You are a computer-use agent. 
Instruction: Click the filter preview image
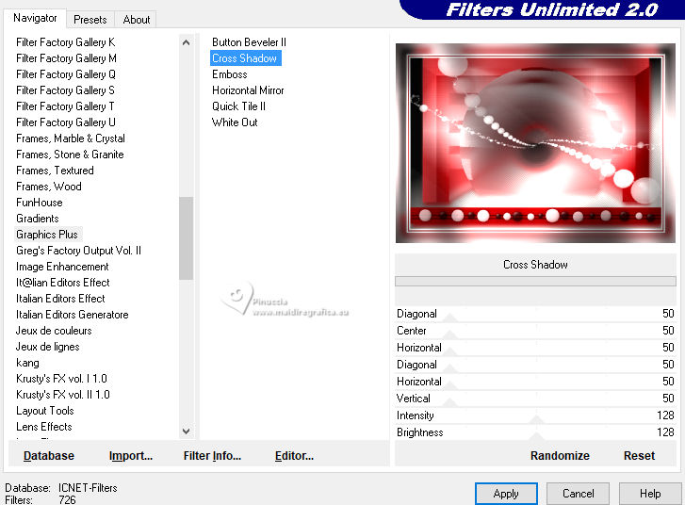coord(535,143)
